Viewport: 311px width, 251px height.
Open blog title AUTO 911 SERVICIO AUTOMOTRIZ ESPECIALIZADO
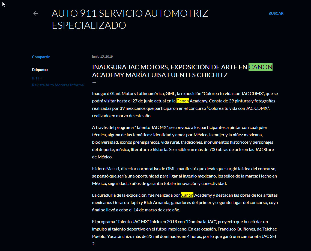pyautogui.click(x=130, y=19)
